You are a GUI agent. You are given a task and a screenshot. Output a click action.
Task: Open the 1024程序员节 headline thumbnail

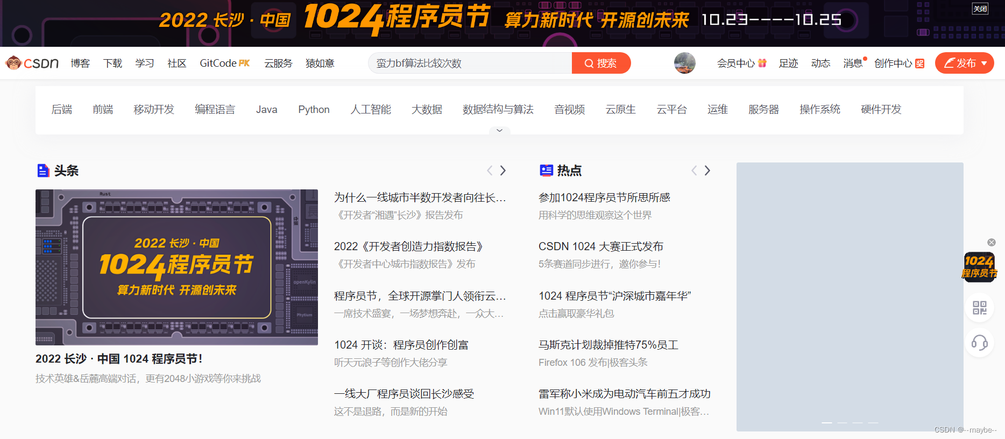coord(176,267)
